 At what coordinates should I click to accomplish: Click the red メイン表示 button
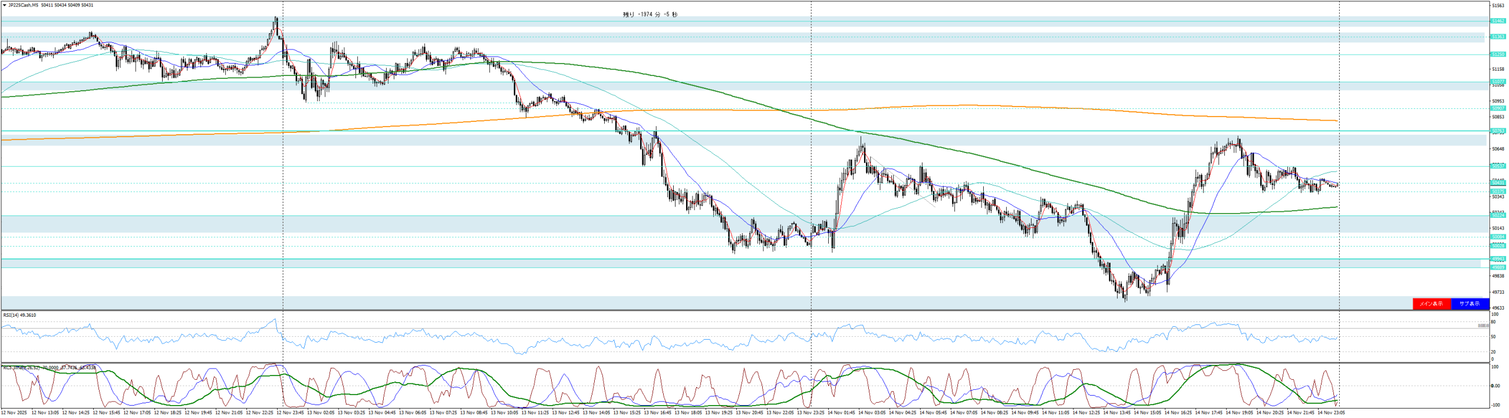click(1431, 304)
